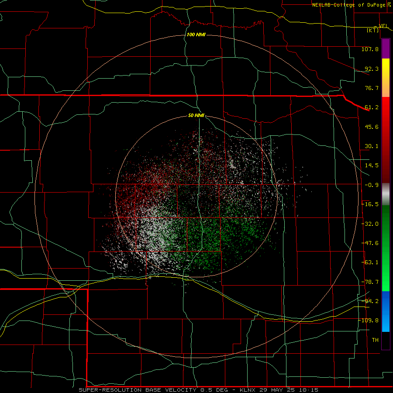
Task: Click the 61.2 scale value
Action: [372, 107]
